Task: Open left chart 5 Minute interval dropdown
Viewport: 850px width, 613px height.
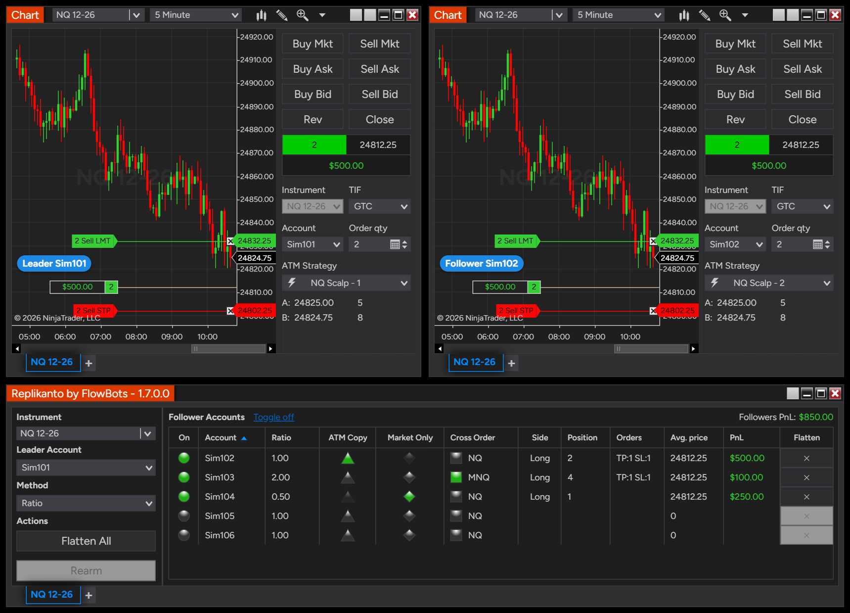Action: tap(196, 15)
